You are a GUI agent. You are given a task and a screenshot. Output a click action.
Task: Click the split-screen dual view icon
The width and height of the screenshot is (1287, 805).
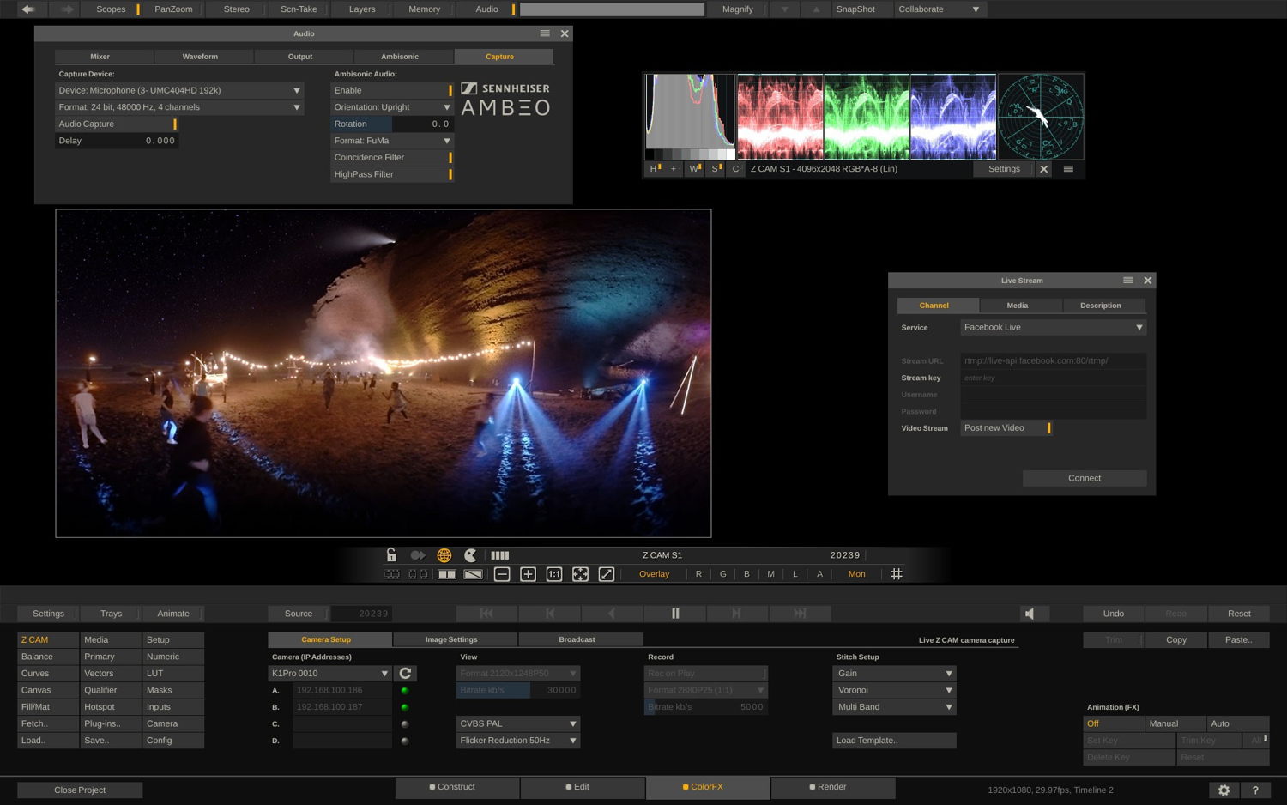tap(447, 574)
